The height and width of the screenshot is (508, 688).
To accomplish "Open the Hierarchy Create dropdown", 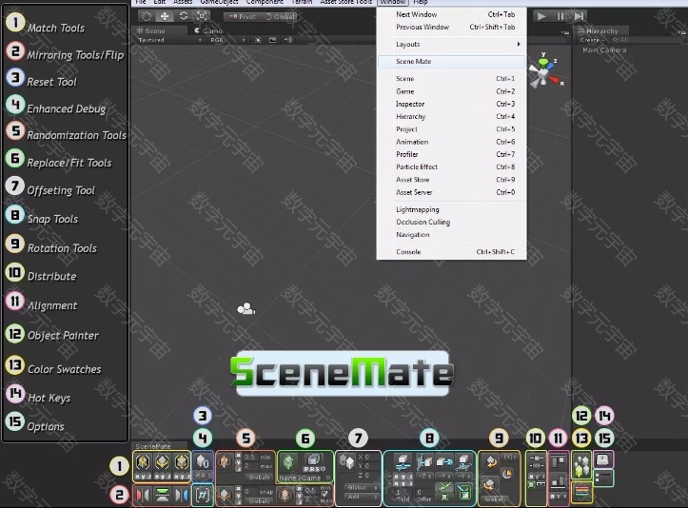I will [x=591, y=40].
